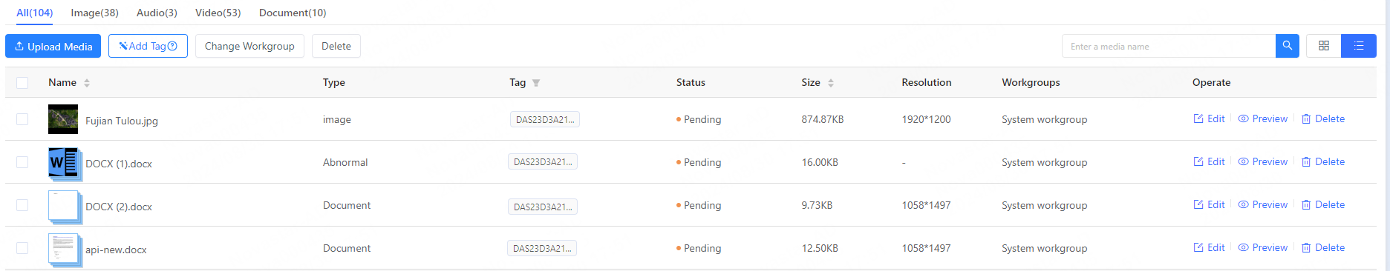Click the Upload Media button
The image size is (1390, 271).
click(53, 46)
